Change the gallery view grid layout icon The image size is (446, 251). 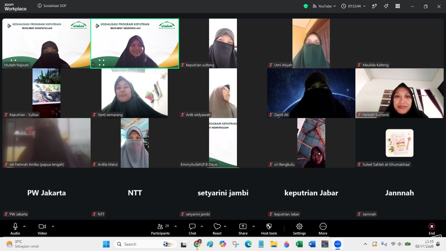point(398,6)
